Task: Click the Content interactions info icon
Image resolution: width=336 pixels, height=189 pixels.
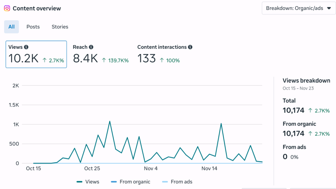Action: point(190,47)
